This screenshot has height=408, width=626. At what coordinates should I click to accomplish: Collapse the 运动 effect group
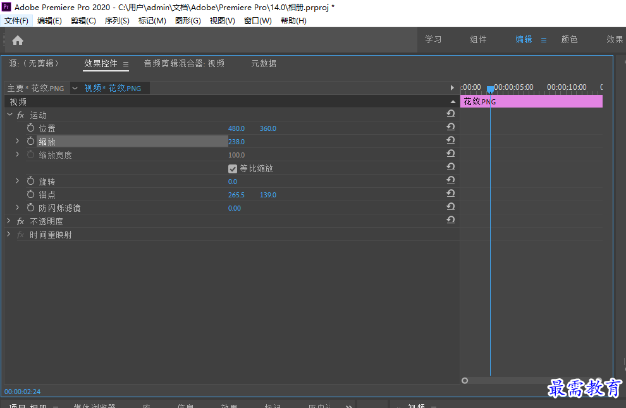9,114
